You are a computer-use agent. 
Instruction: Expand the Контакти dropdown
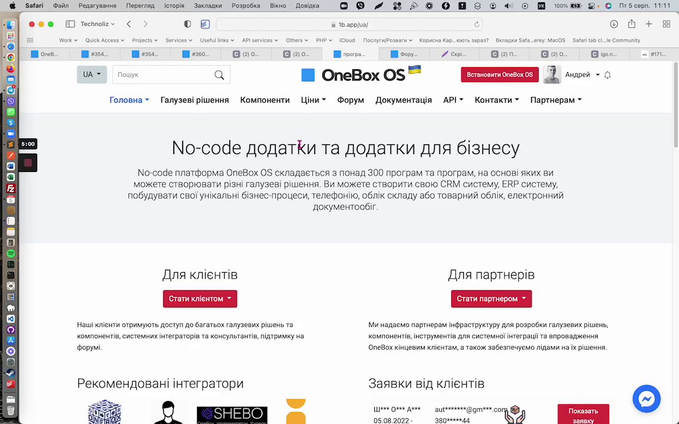[x=497, y=100]
